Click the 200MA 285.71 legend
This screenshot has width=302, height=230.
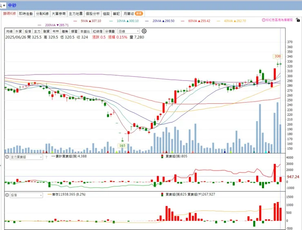click(53, 25)
